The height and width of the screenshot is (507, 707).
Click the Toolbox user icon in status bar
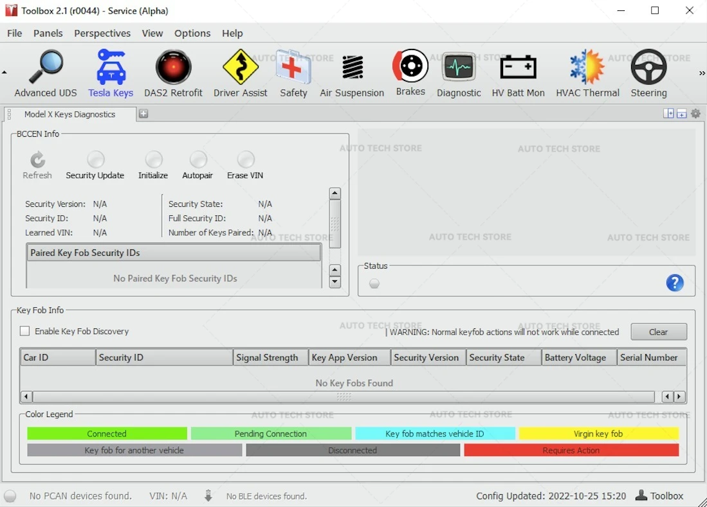(x=641, y=495)
